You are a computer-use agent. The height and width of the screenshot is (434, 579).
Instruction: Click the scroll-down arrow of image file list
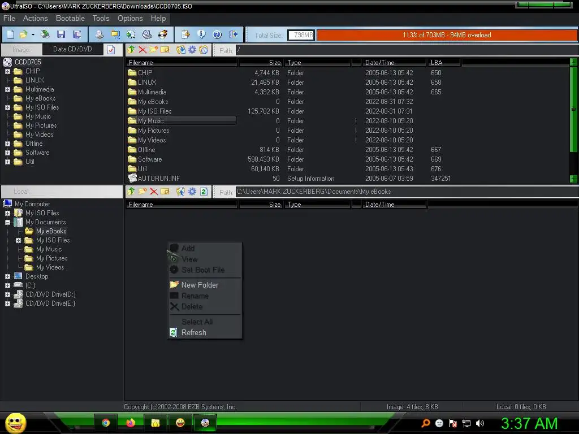tap(573, 179)
